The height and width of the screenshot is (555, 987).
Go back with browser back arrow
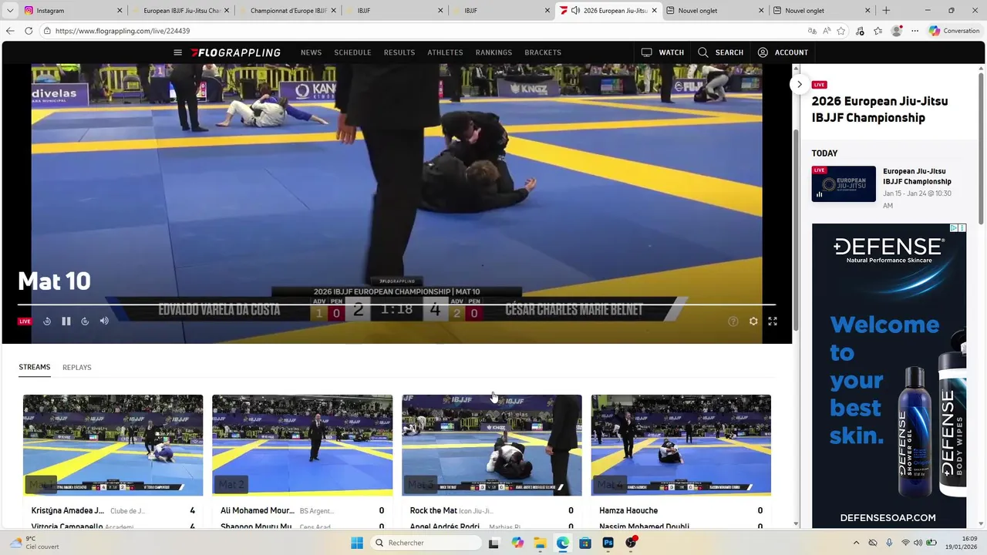point(10,31)
